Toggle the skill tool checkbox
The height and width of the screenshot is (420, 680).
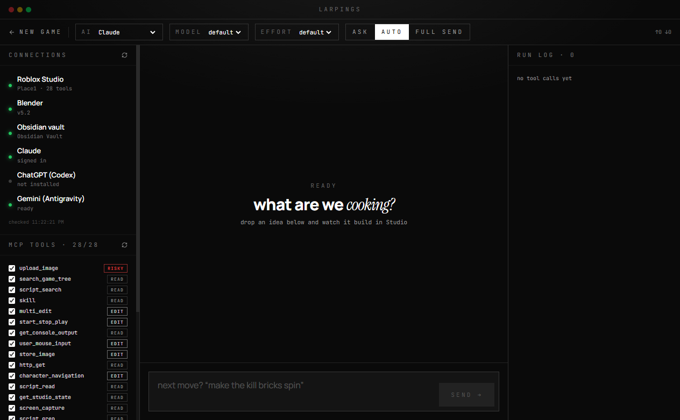tap(12, 301)
